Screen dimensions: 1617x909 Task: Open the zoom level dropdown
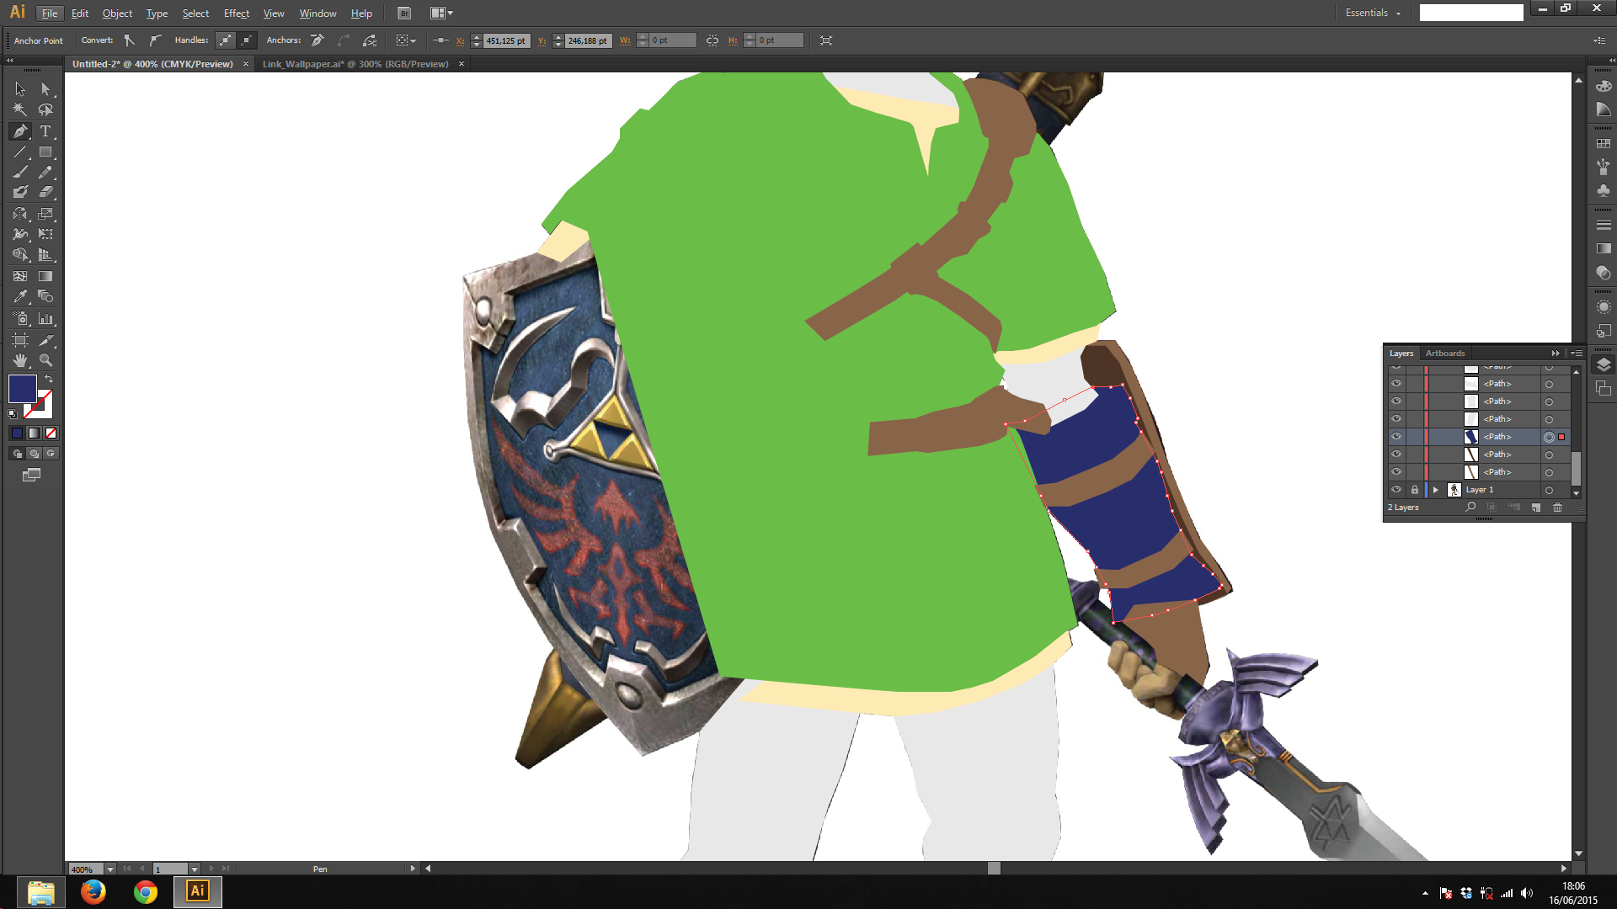pos(110,869)
